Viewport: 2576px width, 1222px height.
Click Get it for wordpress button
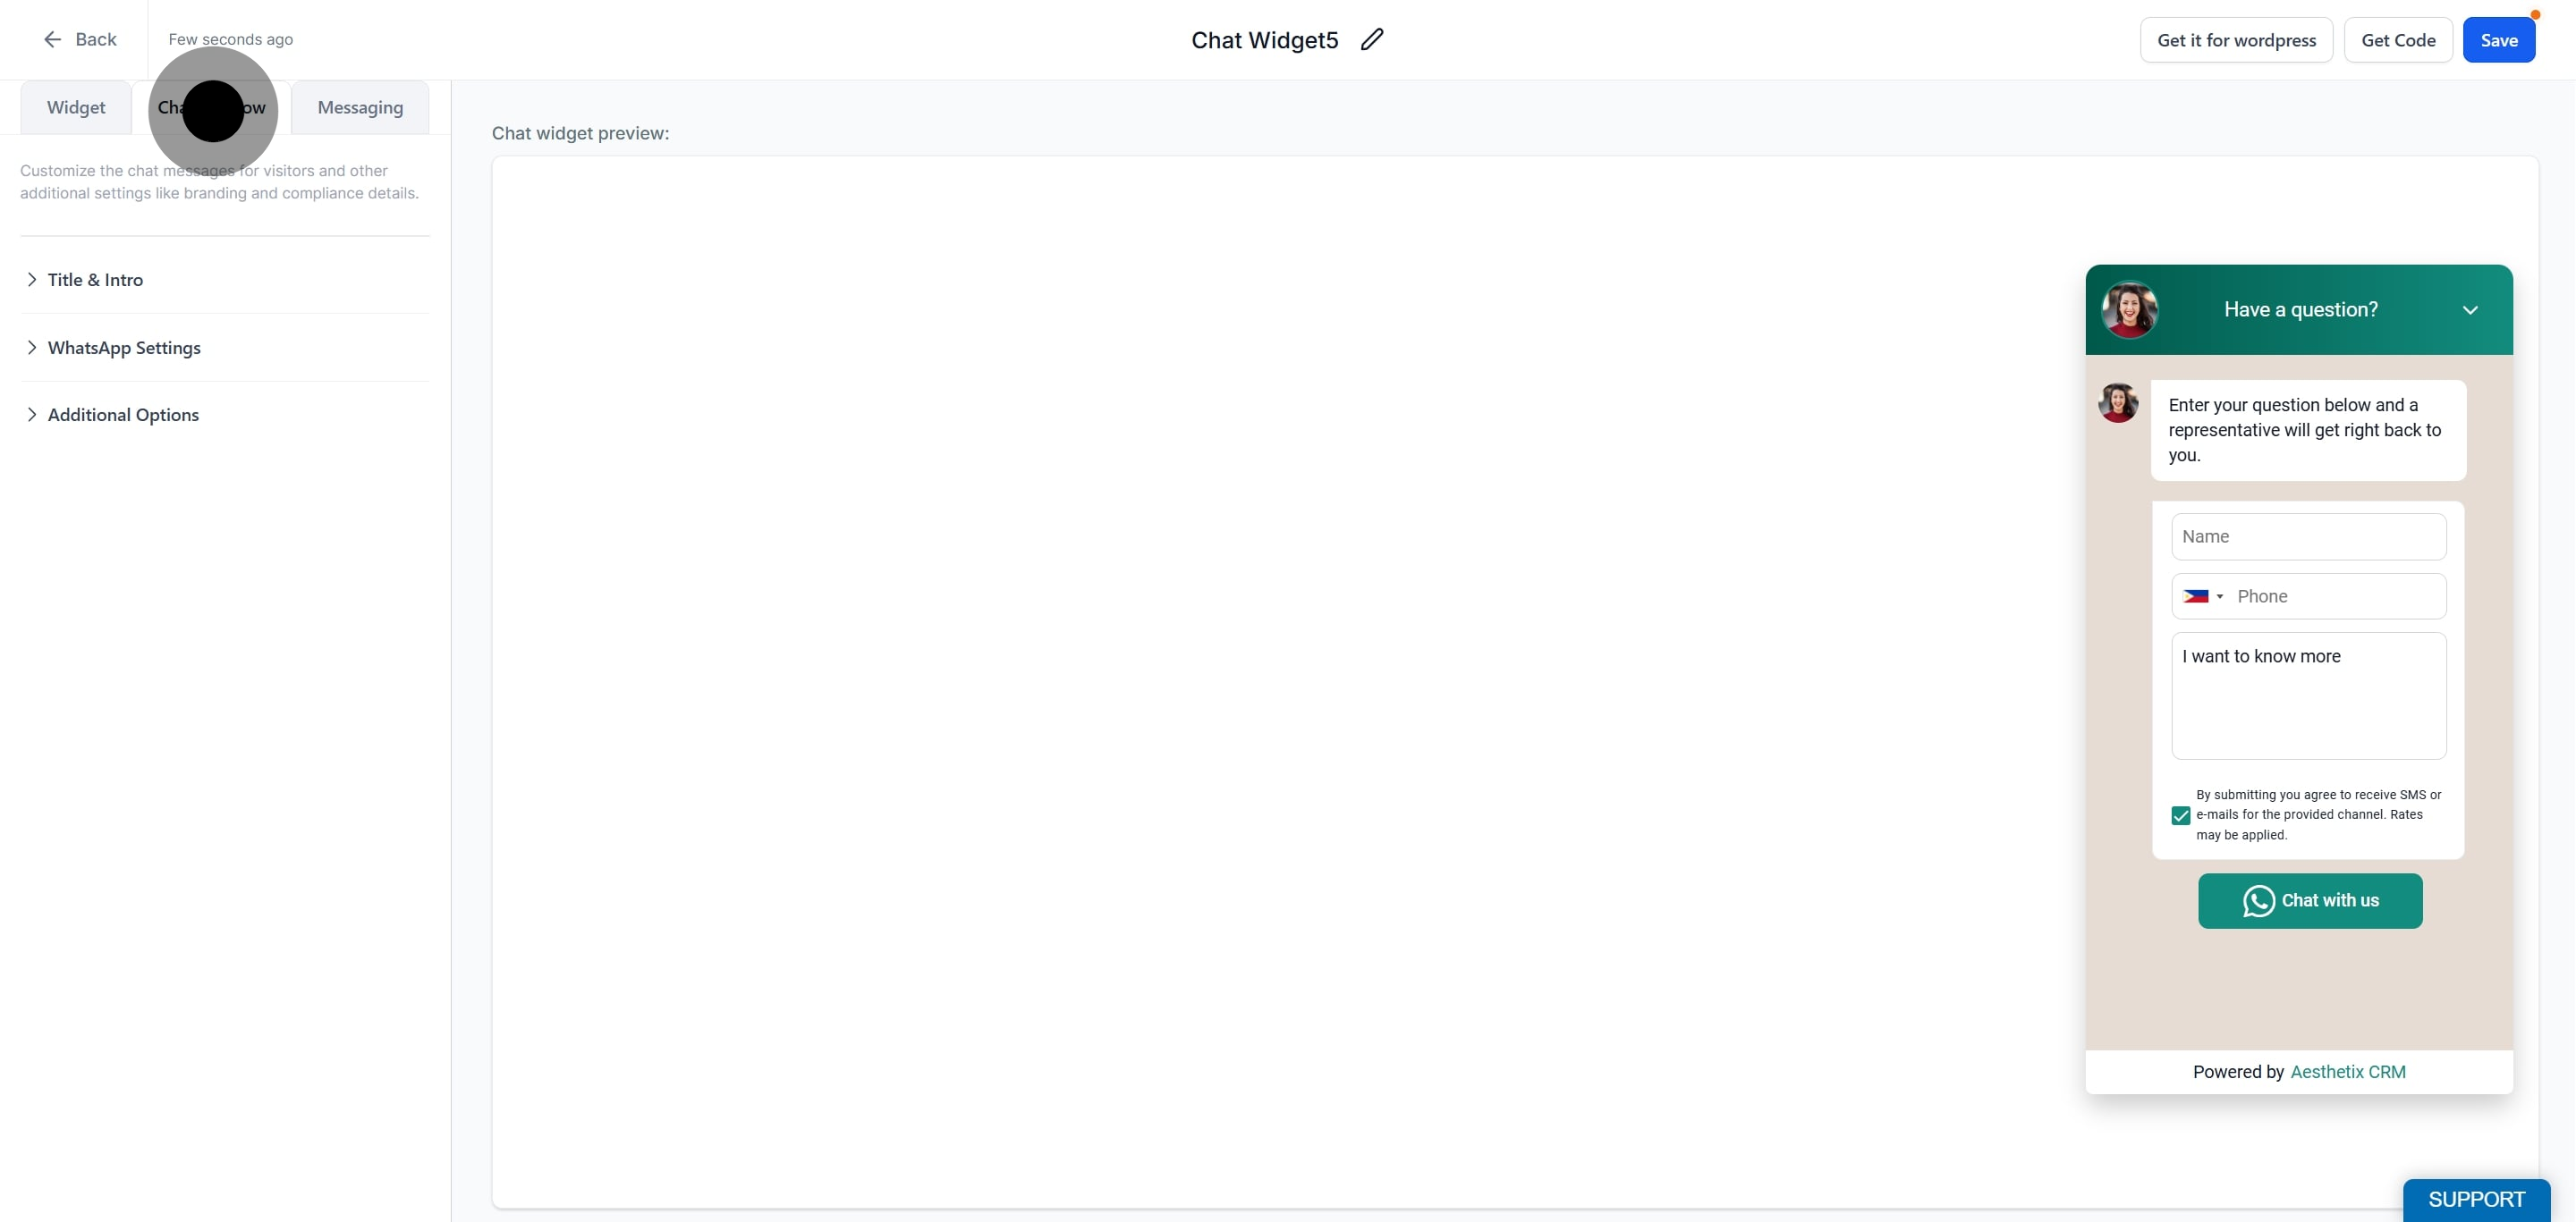(x=2236, y=40)
